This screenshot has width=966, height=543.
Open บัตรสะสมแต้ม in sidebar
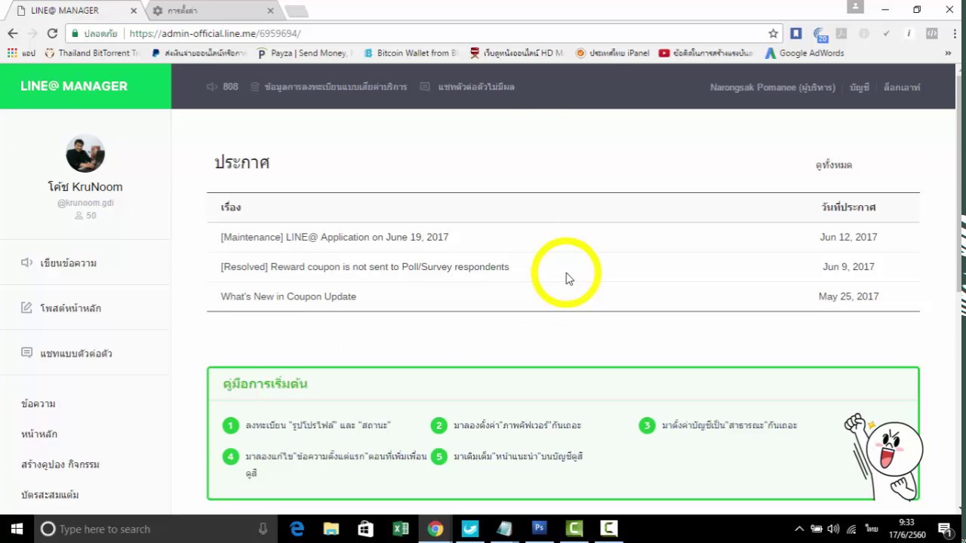(50, 495)
